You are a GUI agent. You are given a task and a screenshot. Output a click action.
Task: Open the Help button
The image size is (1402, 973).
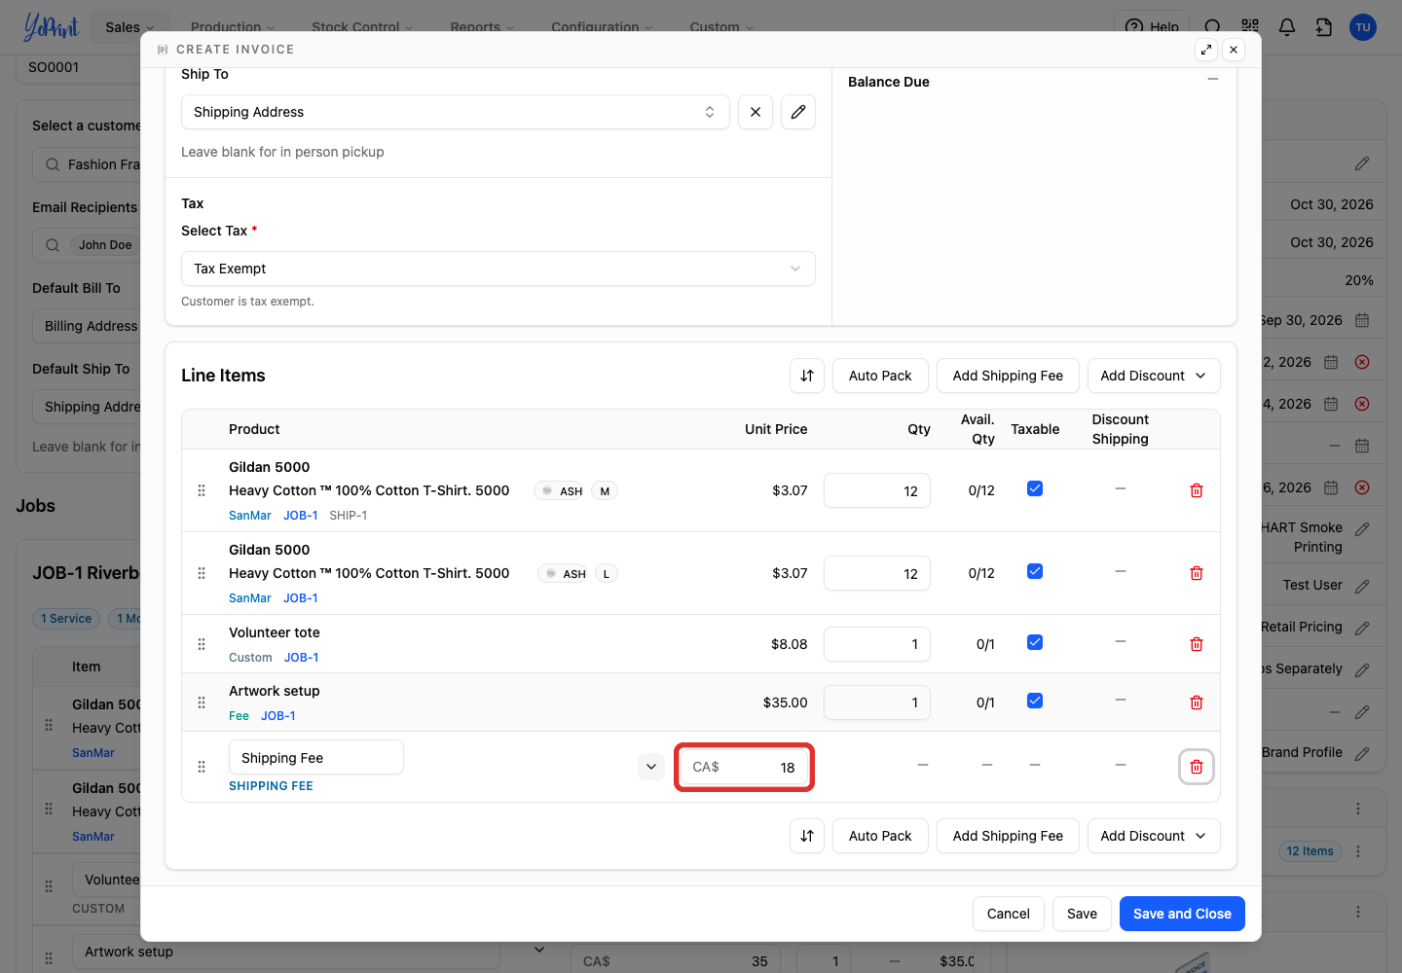click(1152, 27)
